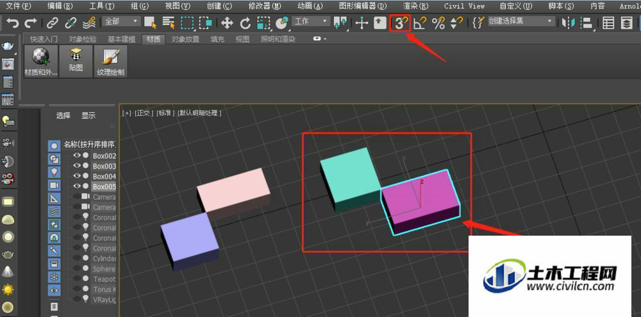The image size is (641, 317).
Task: Open the 选择 menu in scene explorer
Action: (63, 116)
